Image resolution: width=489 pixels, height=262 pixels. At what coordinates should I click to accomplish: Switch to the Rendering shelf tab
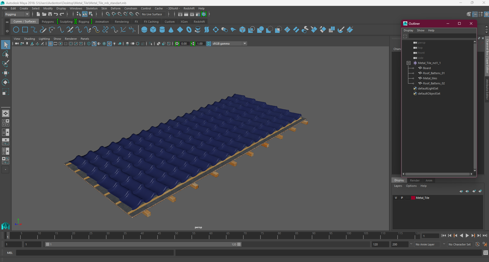tap(122, 22)
